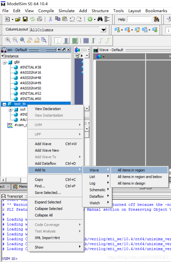Image resolution: width=171 pixels, height=262 pixels.
Task: Click the Redo toolbar icon
Action: coord(79,19)
